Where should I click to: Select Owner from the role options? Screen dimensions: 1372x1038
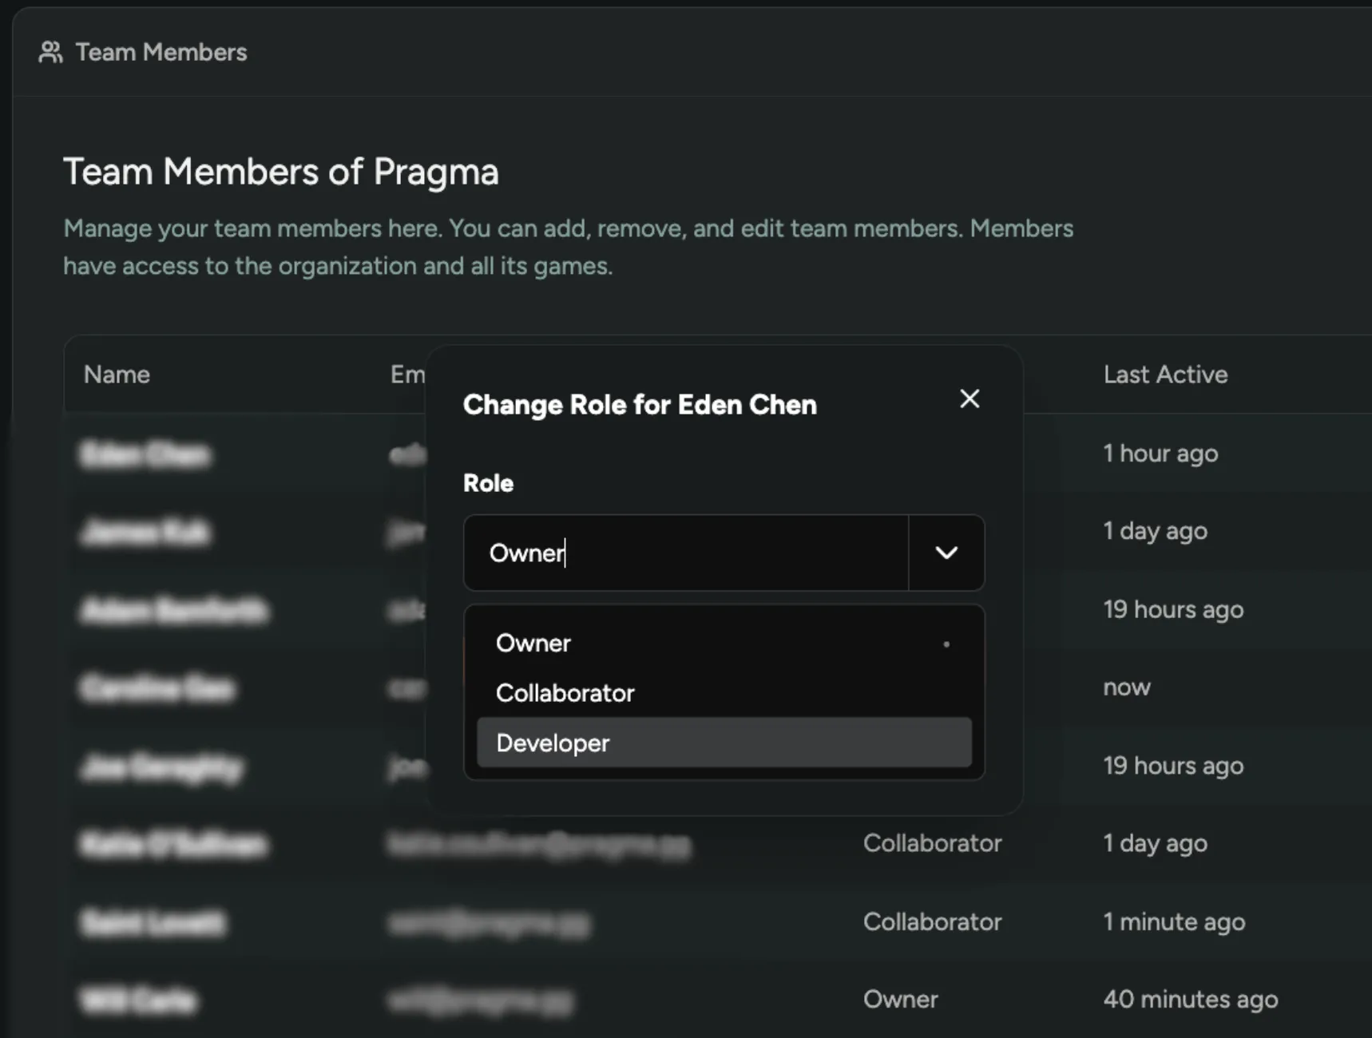(x=533, y=643)
